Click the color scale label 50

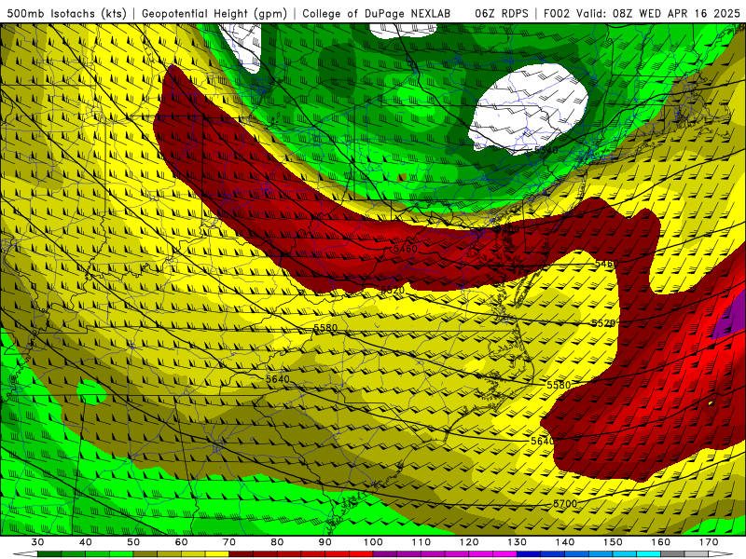click(x=133, y=542)
